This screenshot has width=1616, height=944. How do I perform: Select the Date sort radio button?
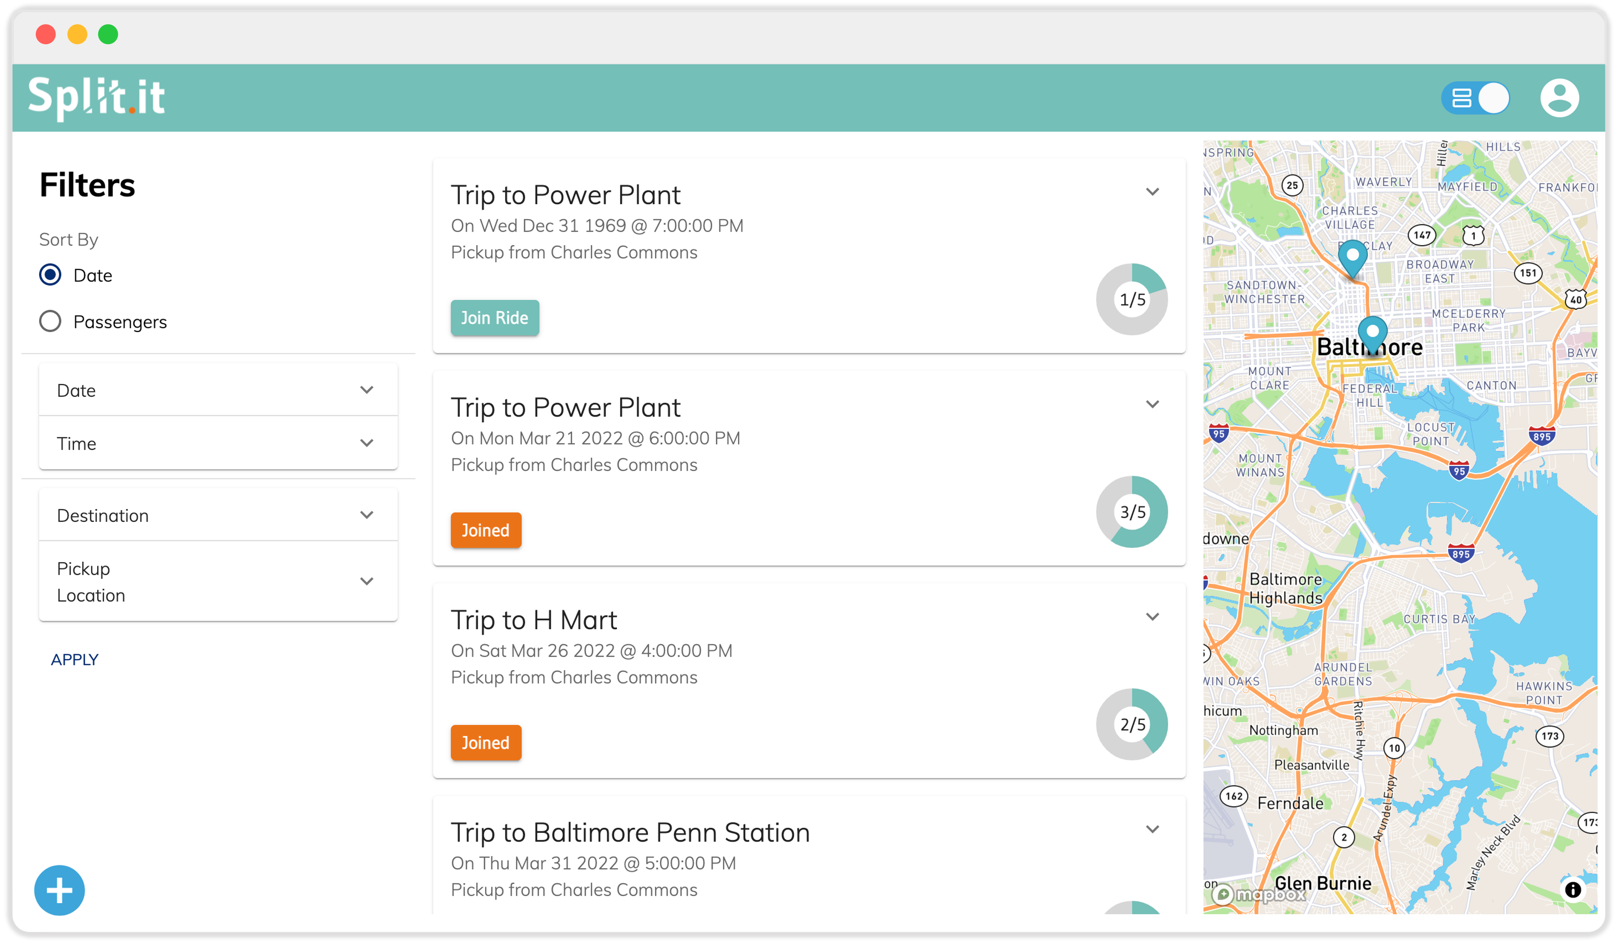point(50,275)
